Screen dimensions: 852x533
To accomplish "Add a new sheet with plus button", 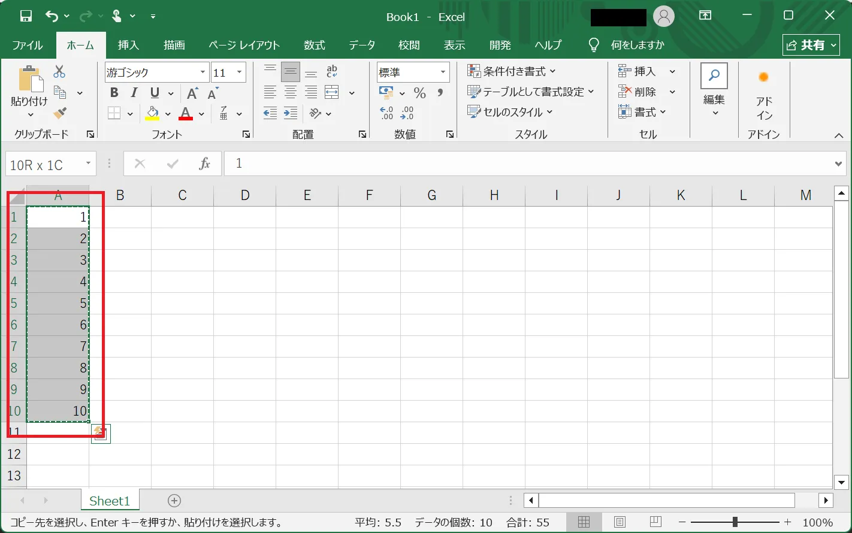I will coord(174,501).
